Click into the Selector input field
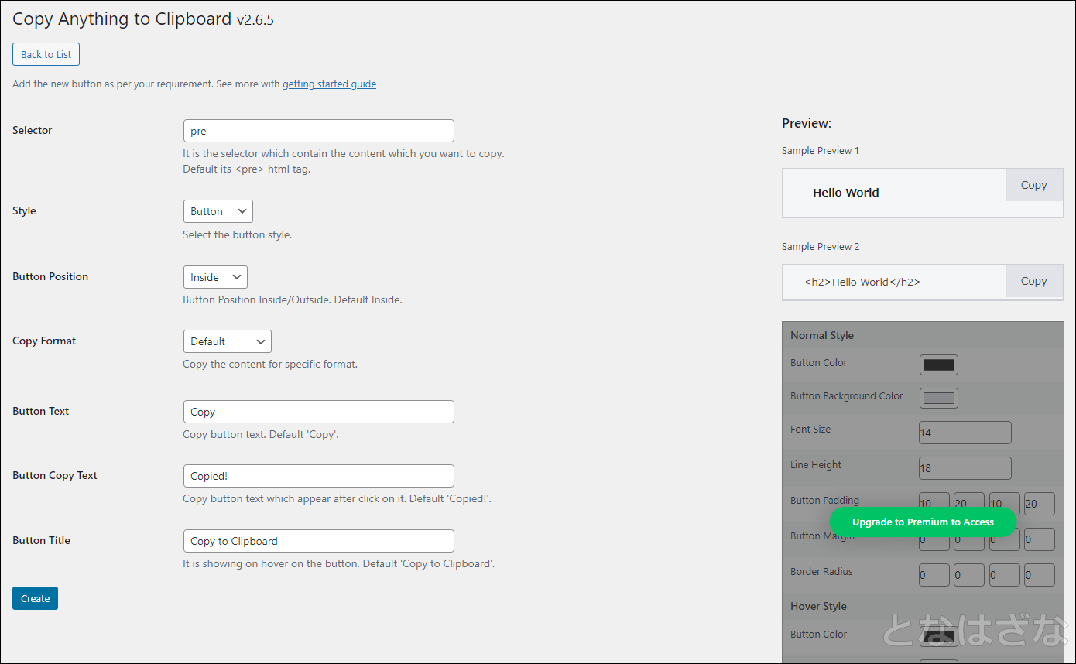This screenshot has width=1076, height=664. click(x=318, y=131)
